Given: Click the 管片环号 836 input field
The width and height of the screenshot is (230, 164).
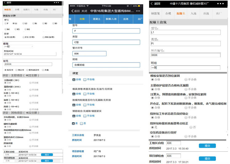Looking at the screenshot, I should coord(89,53).
